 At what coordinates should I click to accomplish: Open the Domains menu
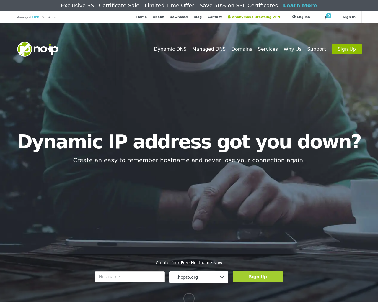pos(242,49)
